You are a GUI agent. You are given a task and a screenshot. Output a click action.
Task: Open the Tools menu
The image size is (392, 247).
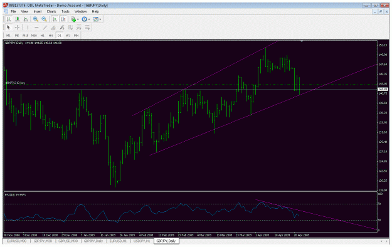point(65,11)
